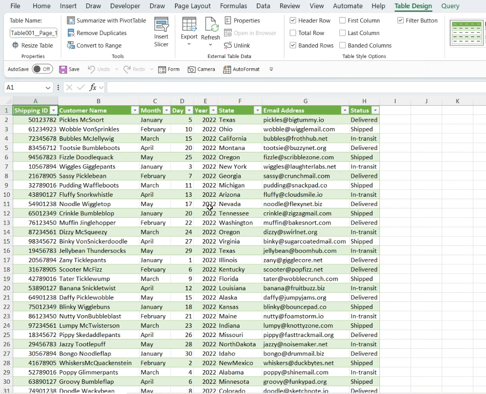This screenshot has height=394, width=486.
Task: Select cell with Pickles McSnort
Action: tap(98, 120)
